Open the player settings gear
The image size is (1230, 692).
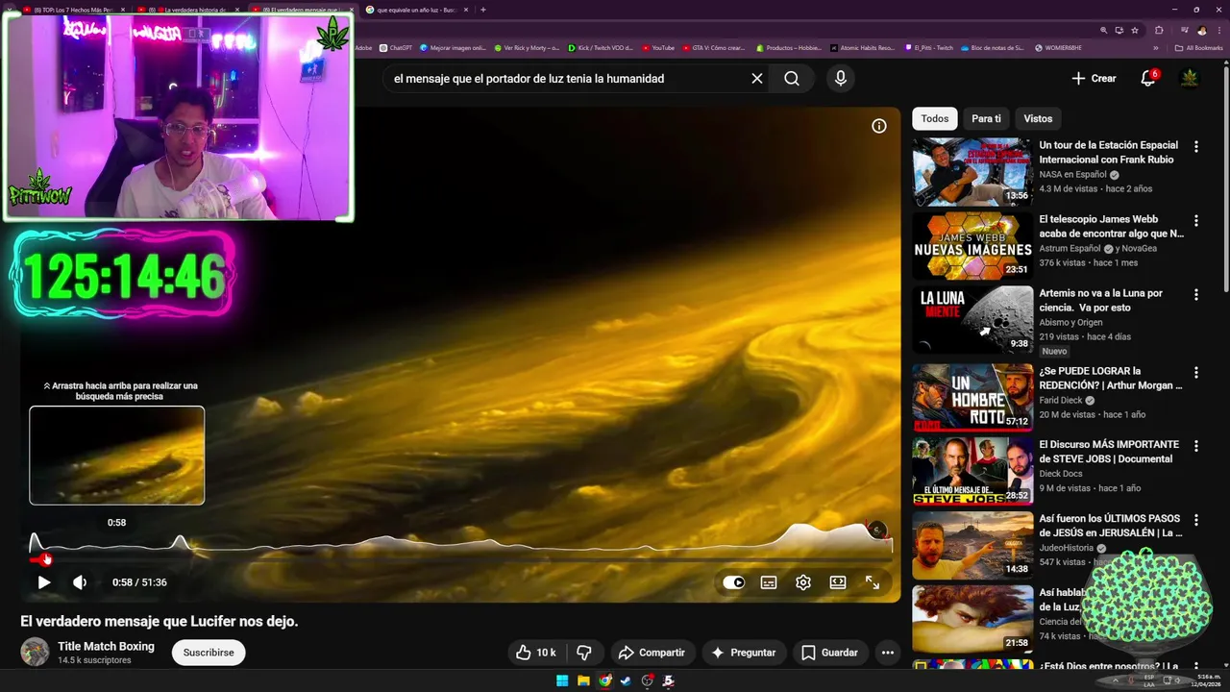803,582
